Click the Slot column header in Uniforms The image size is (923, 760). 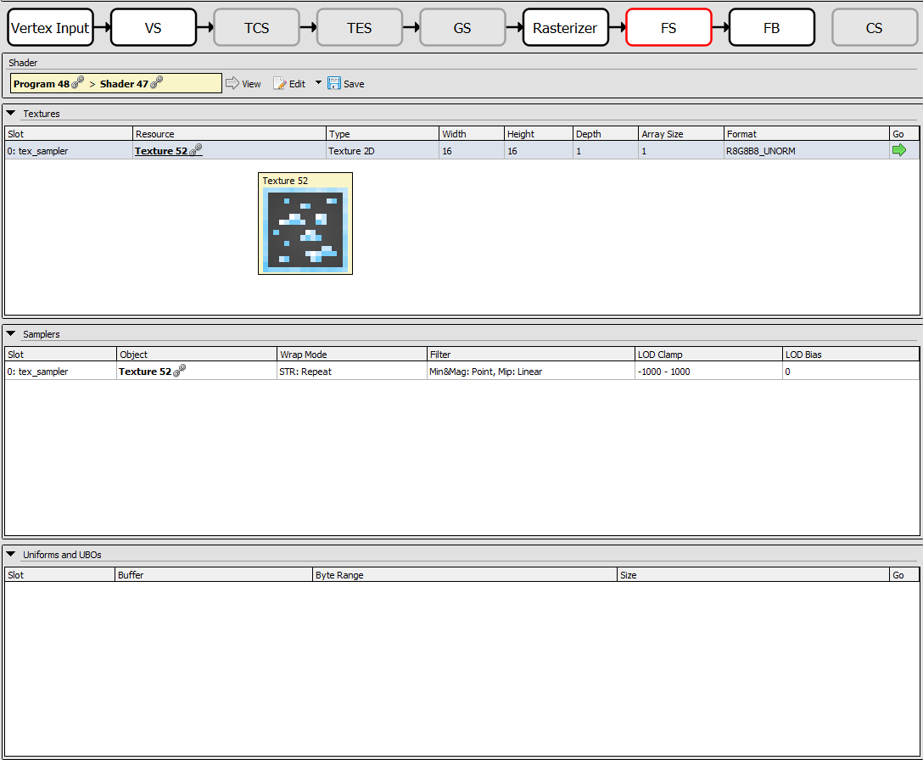(59, 575)
